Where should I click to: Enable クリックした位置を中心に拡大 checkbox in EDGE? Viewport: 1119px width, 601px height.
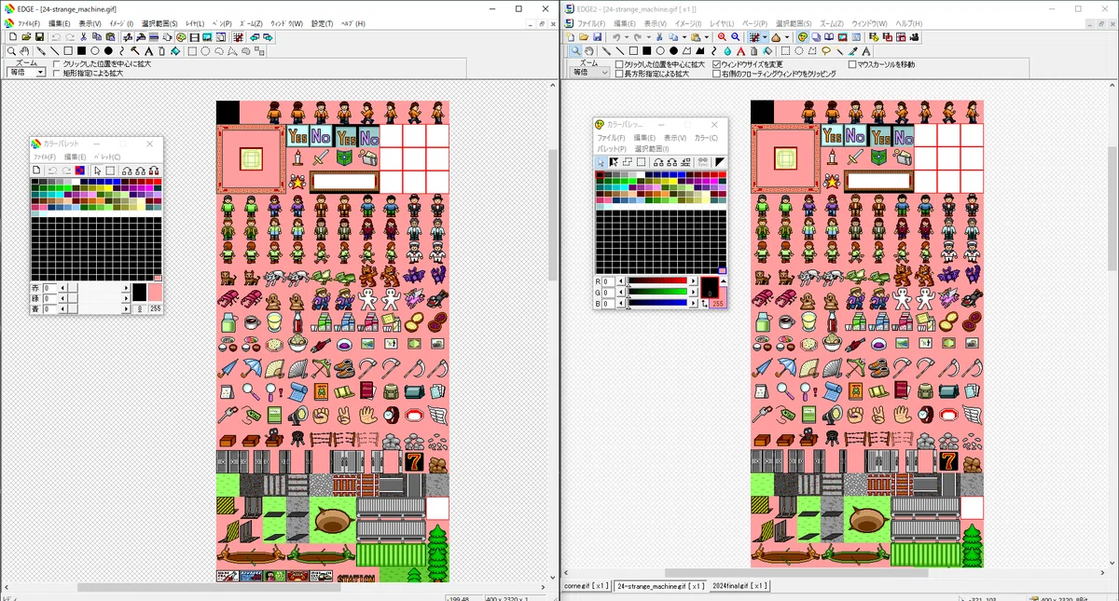[x=56, y=64]
